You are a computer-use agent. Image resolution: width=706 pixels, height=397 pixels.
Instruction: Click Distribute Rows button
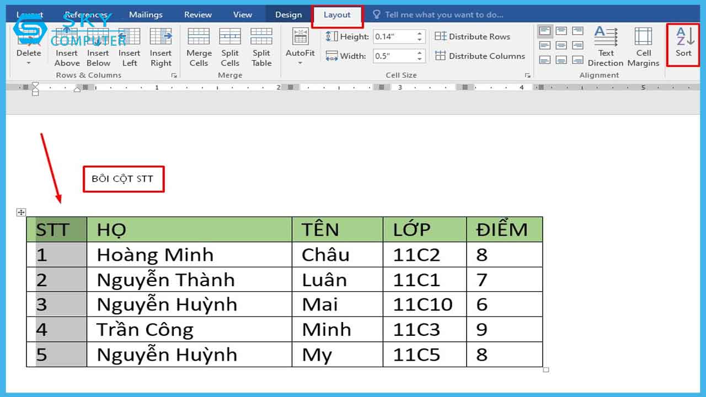tap(473, 36)
